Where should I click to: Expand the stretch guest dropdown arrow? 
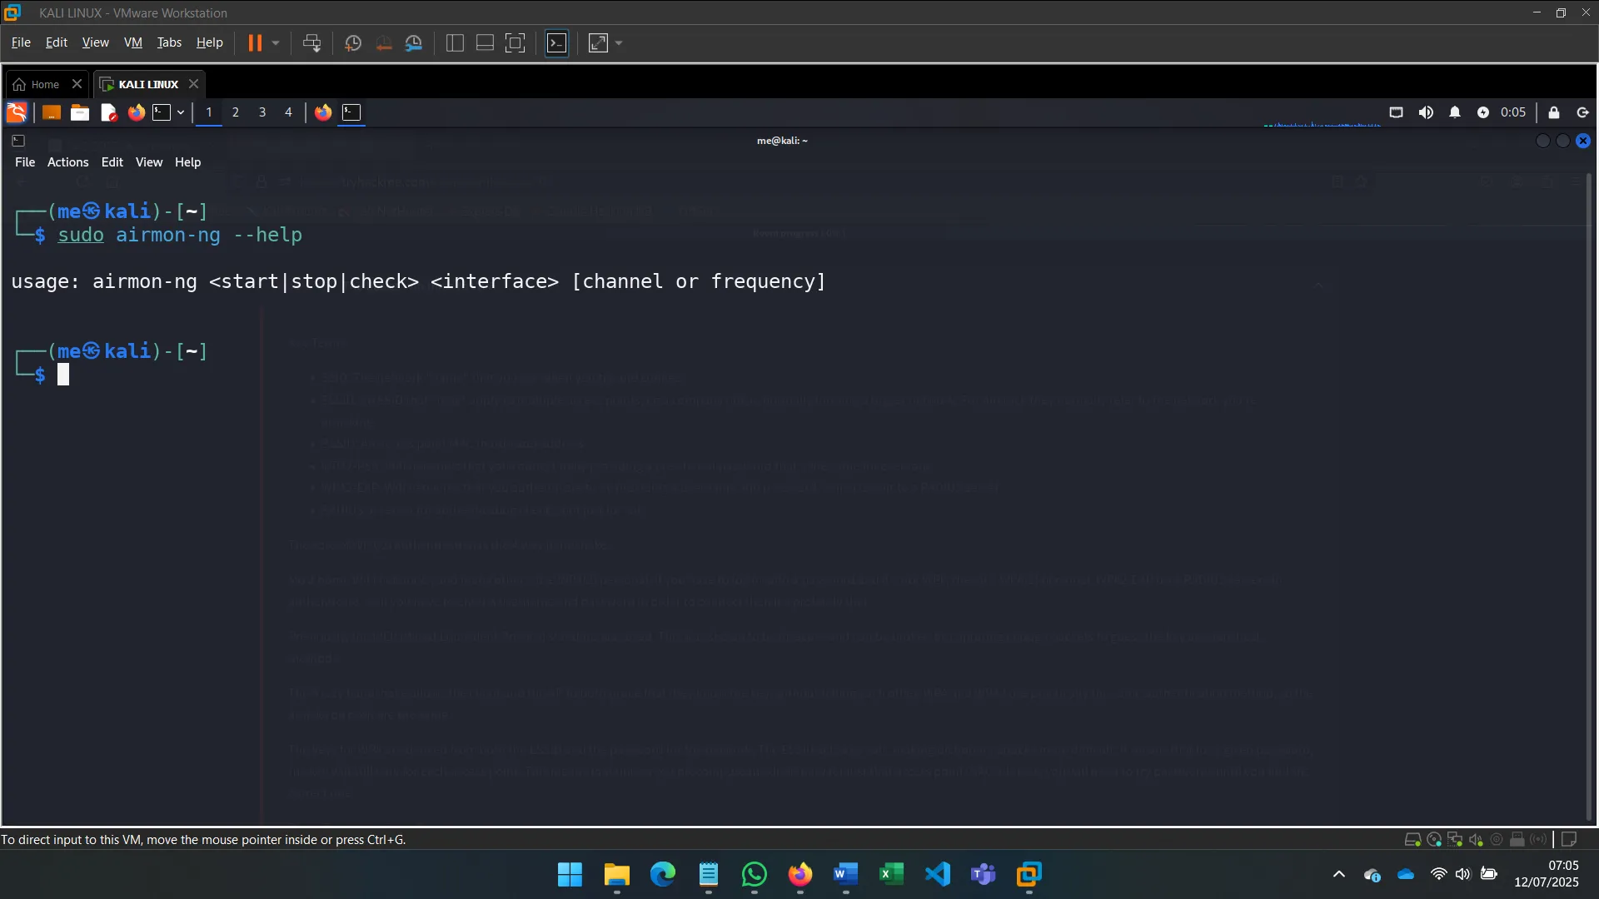click(x=619, y=43)
